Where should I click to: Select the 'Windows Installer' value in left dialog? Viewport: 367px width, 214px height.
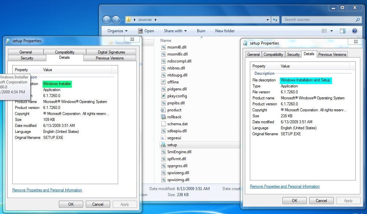57,84
